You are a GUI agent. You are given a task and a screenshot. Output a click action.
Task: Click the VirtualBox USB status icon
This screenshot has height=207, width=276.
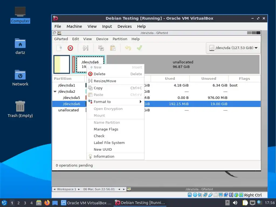[x=210, y=195]
